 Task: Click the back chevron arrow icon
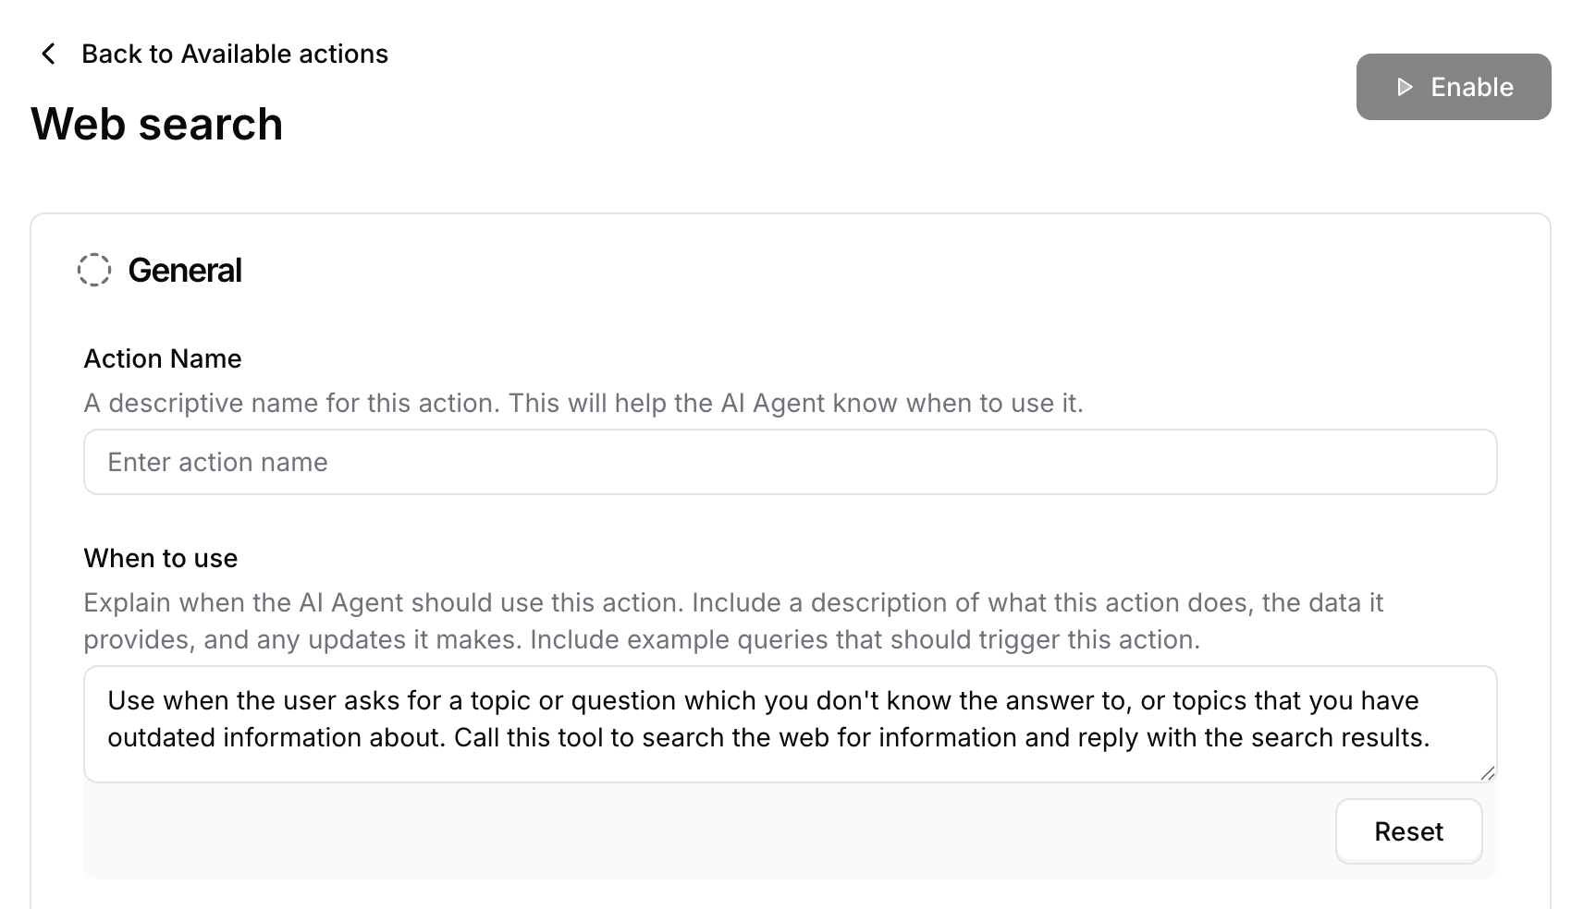[48, 54]
